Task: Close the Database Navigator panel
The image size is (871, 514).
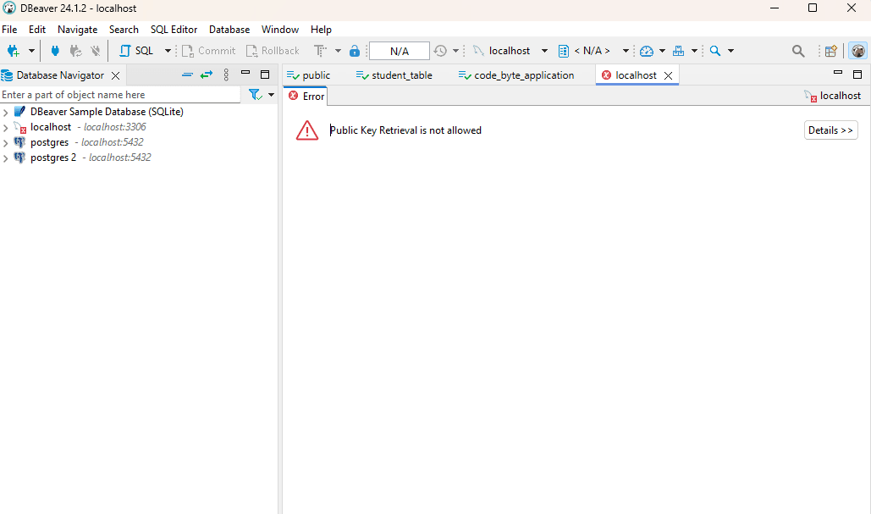Action: pos(115,75)
